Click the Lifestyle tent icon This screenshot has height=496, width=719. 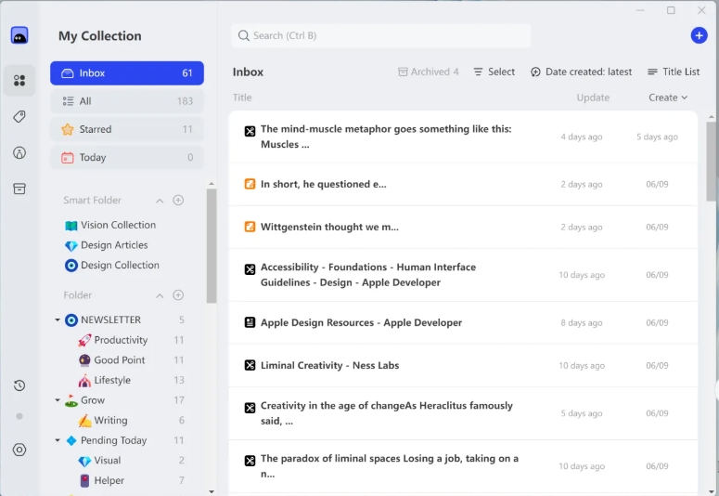tap(84, 380)
